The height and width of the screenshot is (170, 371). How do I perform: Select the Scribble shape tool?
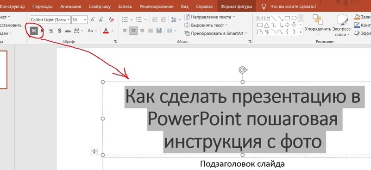pyautogui.click(x=267, y=31)
